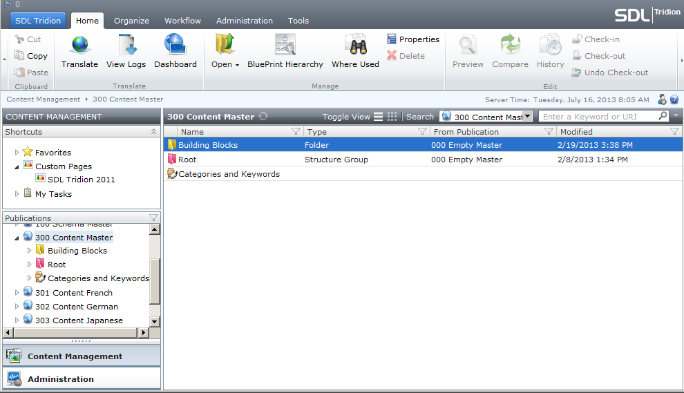The height and width of the screenshot is (393, 684).
Task: Expand 301 Content French
Action: click(x=17, y=293)
